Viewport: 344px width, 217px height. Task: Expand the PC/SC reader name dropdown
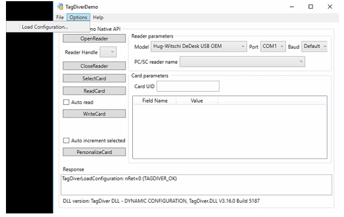pyautogui.click(x=242, y=61)
